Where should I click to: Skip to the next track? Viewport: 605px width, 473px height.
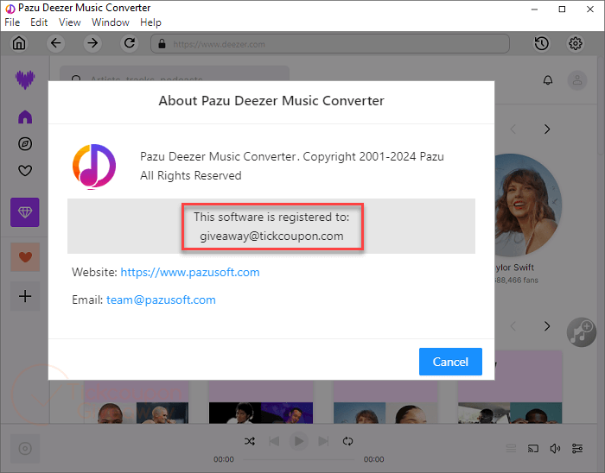click(323, 441)
